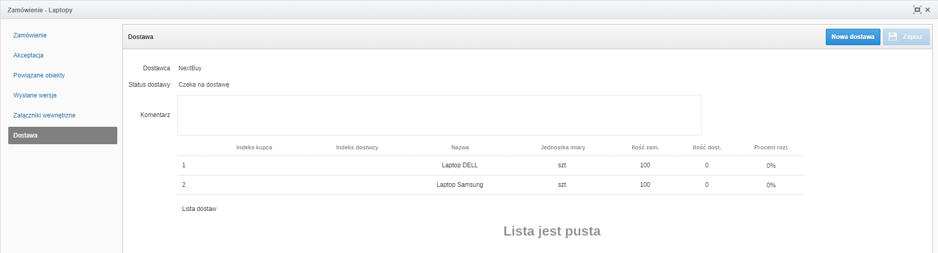Open Powiązane obiekty in sidebar
The height and width of the screenshot is (253, 938).
pos(39,75)
